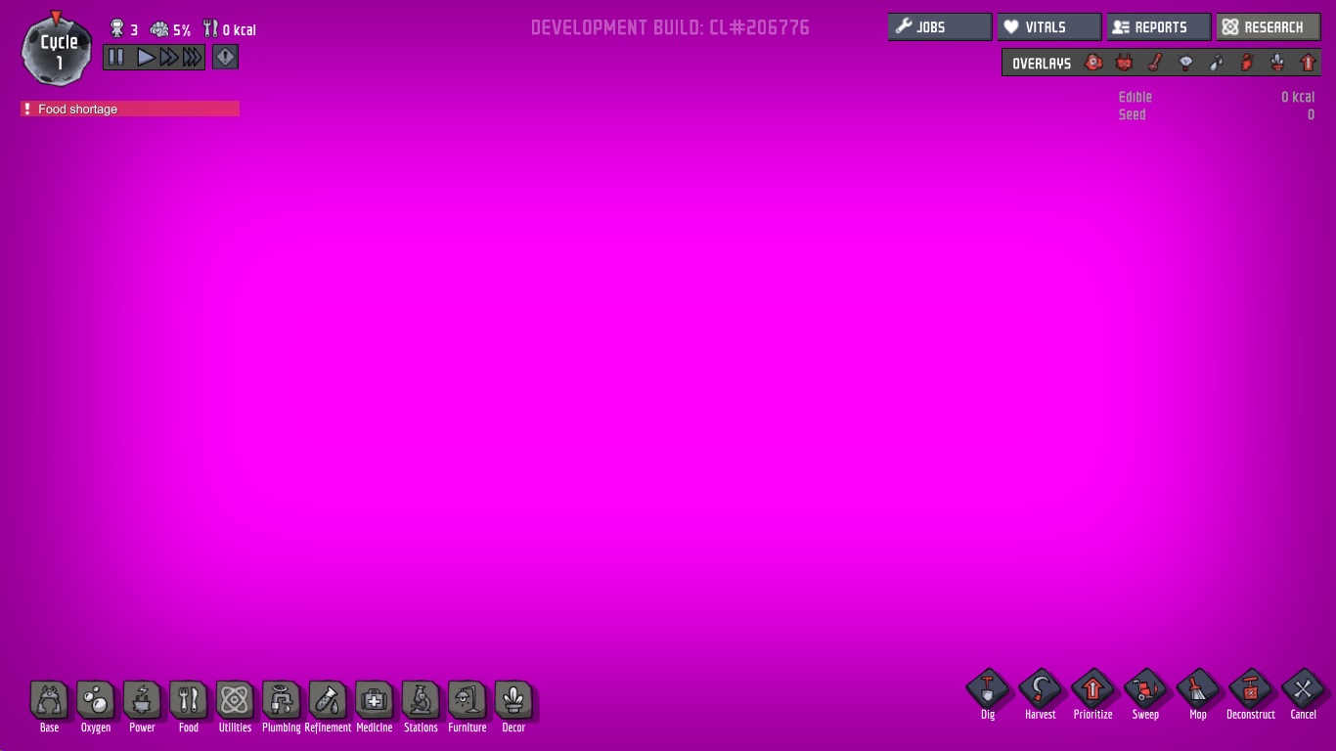Toggle the diamond alert button
The height and width of the screenshot is (751, 1336).
(225, 57)
